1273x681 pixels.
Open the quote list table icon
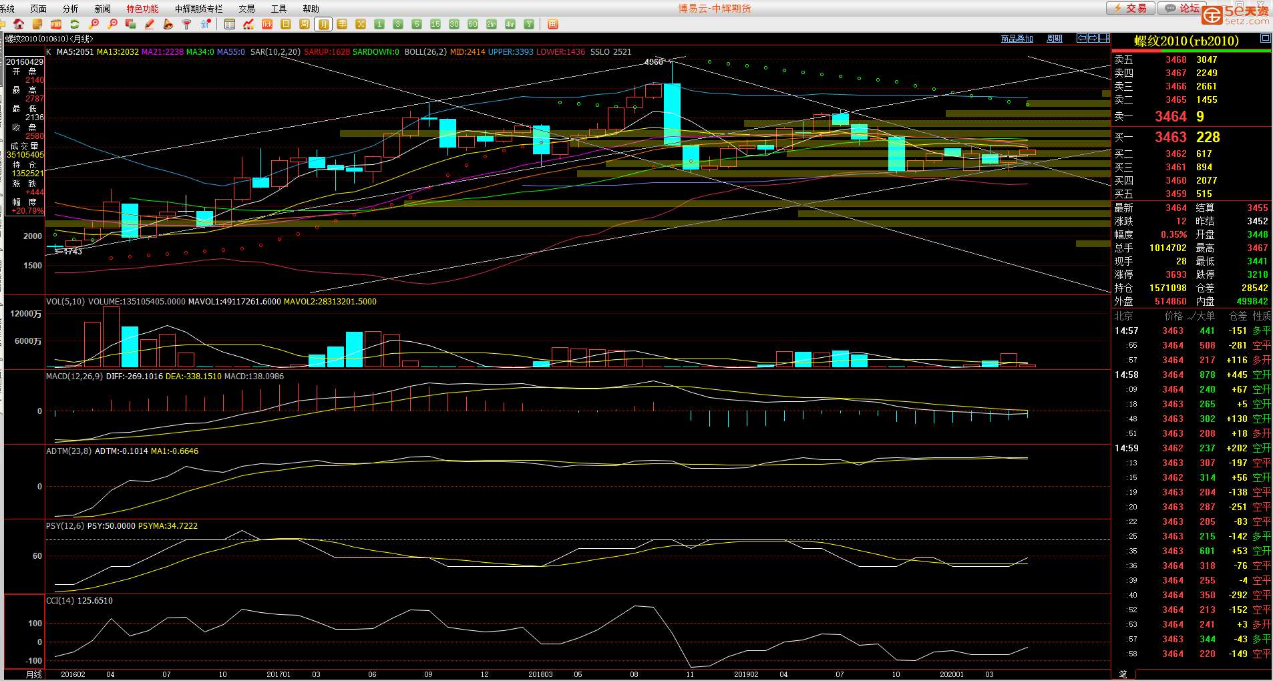pyautogui.click(x=230, y=24)
